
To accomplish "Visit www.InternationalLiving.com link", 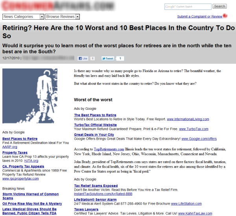I will (x=188, y=119).
